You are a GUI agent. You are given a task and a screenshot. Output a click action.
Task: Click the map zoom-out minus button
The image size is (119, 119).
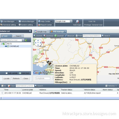(38, 53)
